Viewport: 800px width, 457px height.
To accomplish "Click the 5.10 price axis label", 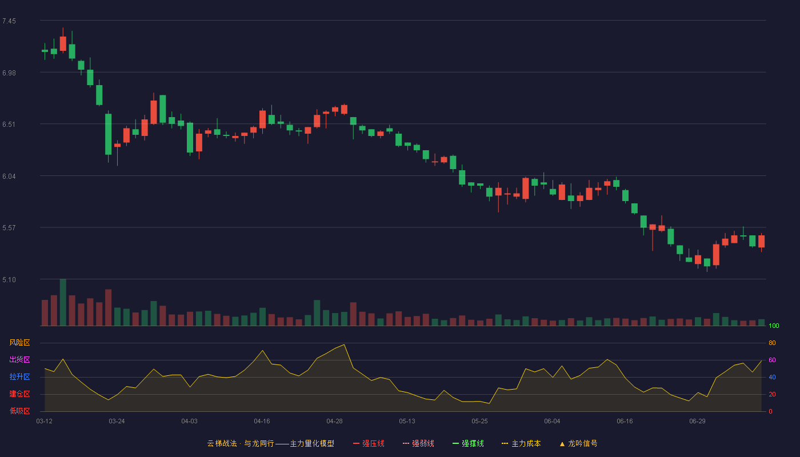I will tap(9, 280).
